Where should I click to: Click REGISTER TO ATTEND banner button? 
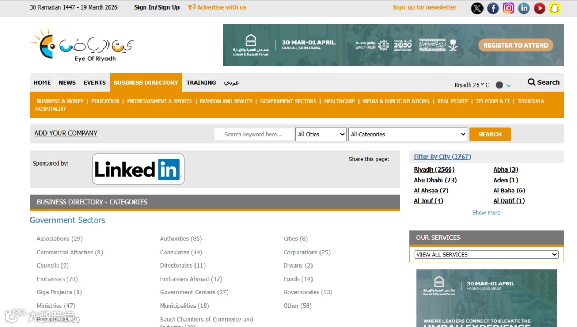516,45
